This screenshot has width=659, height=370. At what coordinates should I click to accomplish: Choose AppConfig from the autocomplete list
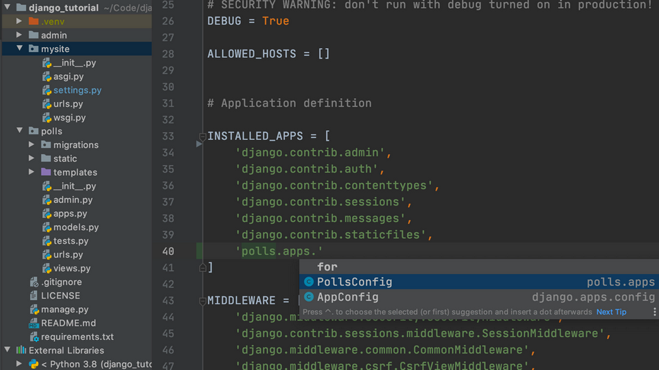click(347, 297)
